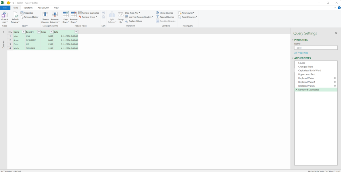Collapse the PROPERTIES section
341x172 pixels.
click(x=292, y=40)
